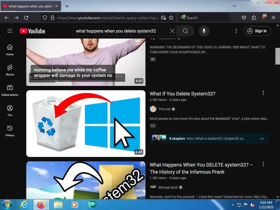Open the Action Center flag icon

point(246,205)
